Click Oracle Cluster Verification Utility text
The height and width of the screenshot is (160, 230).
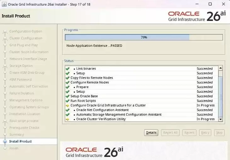[x=101, y=119]
